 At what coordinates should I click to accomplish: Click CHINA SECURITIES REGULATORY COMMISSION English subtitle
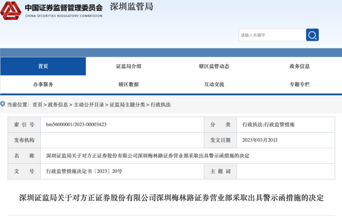[64, 16]
